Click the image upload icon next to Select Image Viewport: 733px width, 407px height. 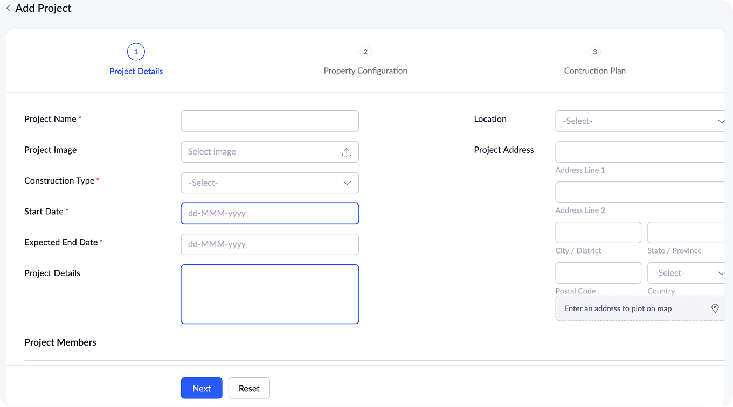click(x=347, y=152)
